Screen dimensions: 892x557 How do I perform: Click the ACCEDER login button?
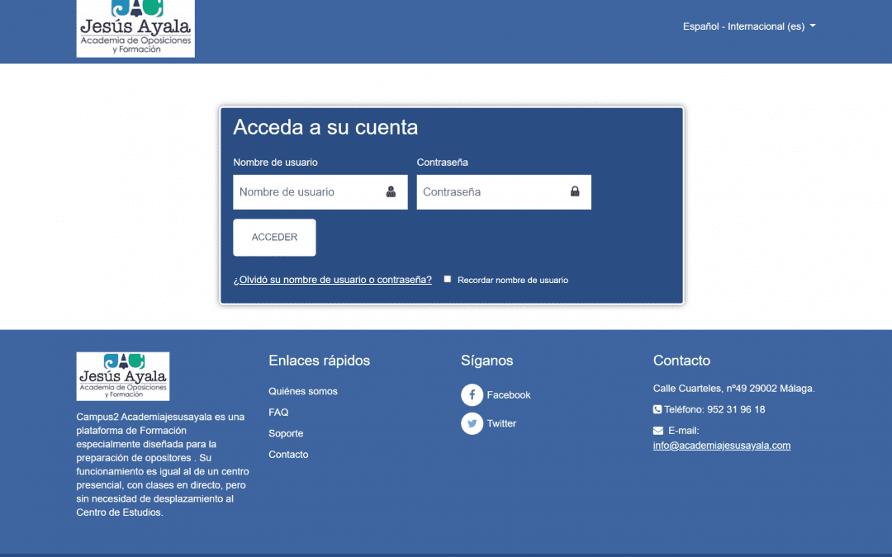point(274,237)
